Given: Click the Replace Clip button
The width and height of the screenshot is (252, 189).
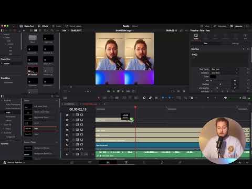Looking at the screenshot, I should (136, 98).
